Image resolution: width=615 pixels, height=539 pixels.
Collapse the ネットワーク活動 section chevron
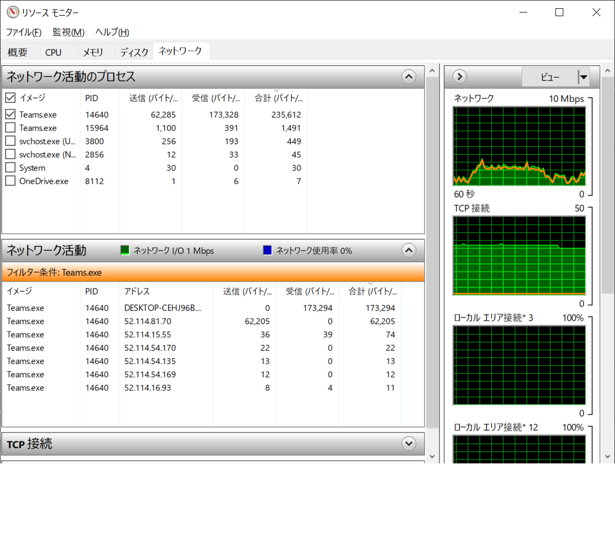click(x=409, y=250)
